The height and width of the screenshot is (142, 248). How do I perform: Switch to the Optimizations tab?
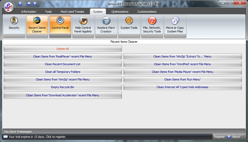pyautogui.click(x=120, y=12)
